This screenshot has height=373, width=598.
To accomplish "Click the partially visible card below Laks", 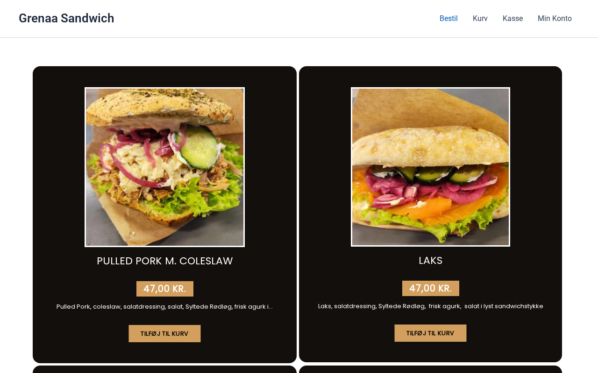I will click(x=430, y=369).
